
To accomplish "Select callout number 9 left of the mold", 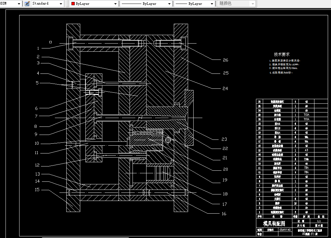I will pyautogui.click(x=36, y=134).
